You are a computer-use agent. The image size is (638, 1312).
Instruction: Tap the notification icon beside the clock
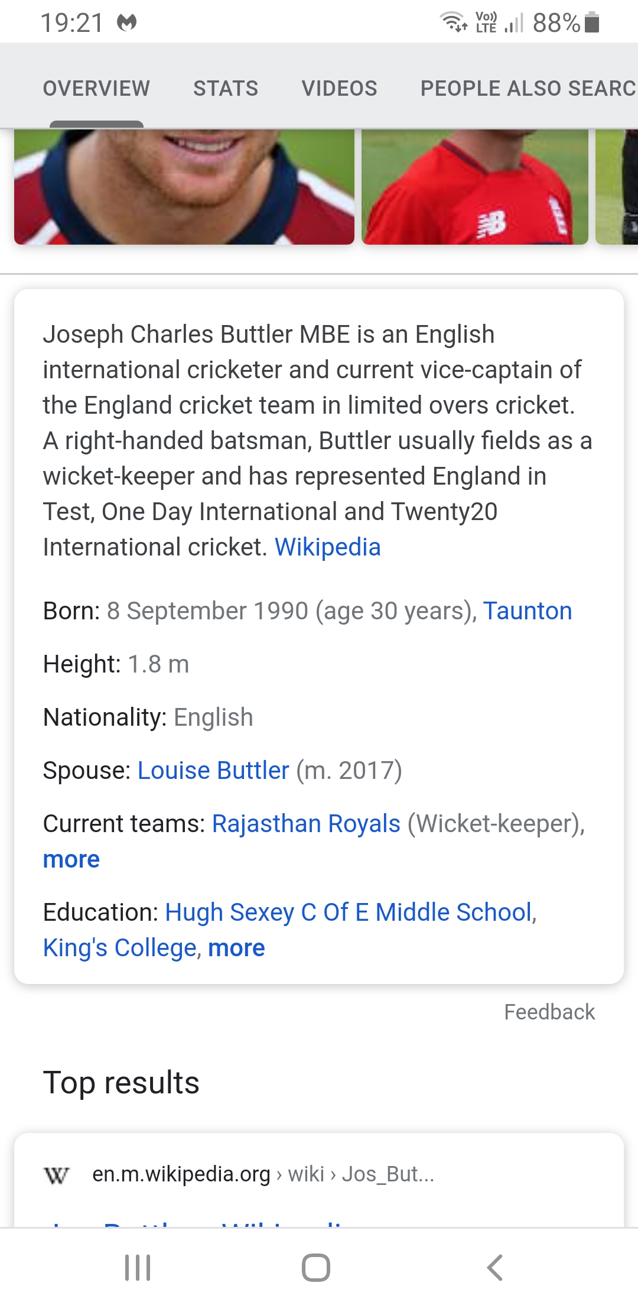click(127, 23)
